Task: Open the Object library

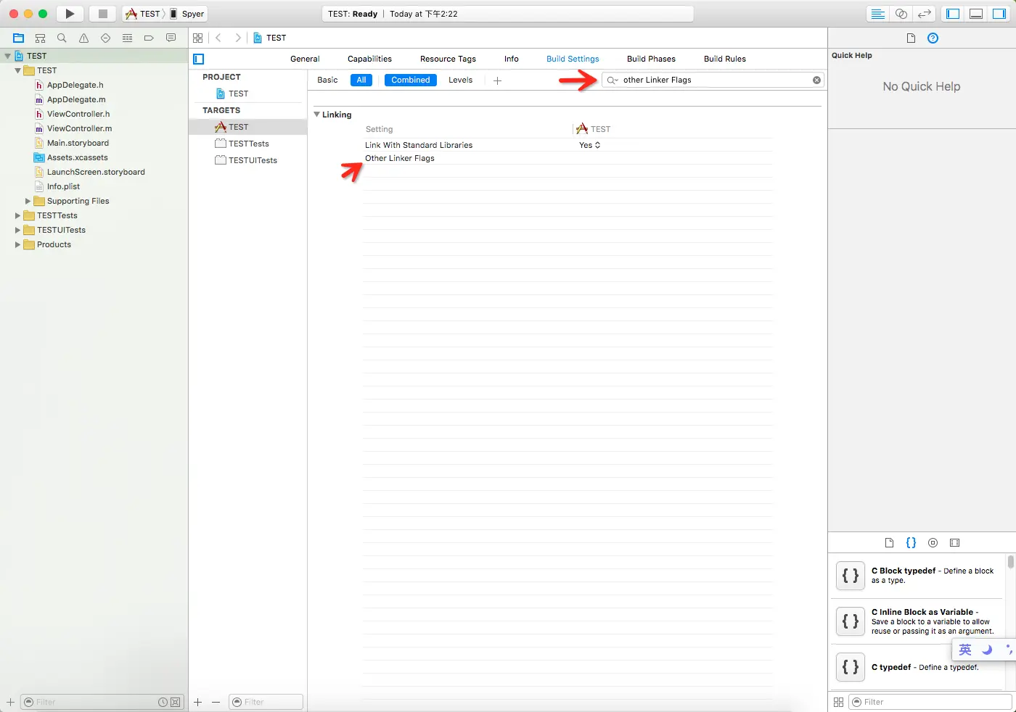Action: [933, 542]
